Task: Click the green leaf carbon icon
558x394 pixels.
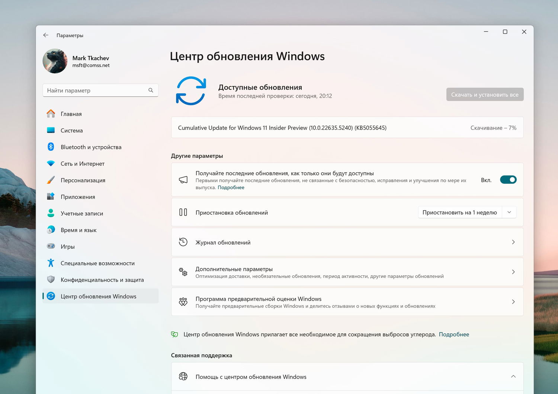Action: tap(174, 334)
